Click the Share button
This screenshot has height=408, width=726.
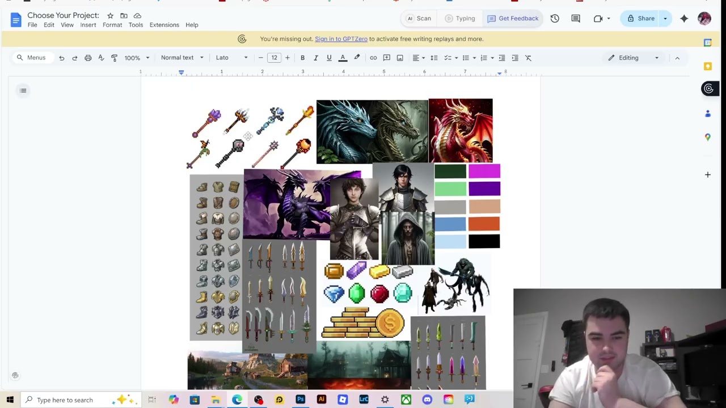point(640,19)
